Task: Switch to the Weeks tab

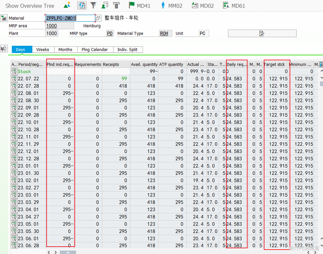Action: [x=42, y=50]
